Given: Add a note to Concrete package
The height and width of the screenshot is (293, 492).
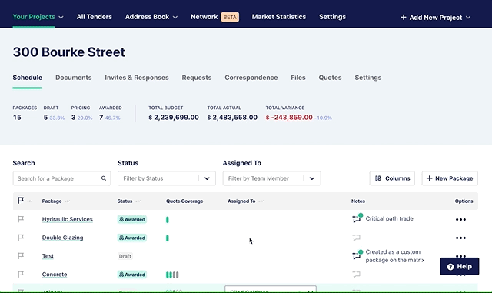Looking at the screenshot, I should (356, 274).
